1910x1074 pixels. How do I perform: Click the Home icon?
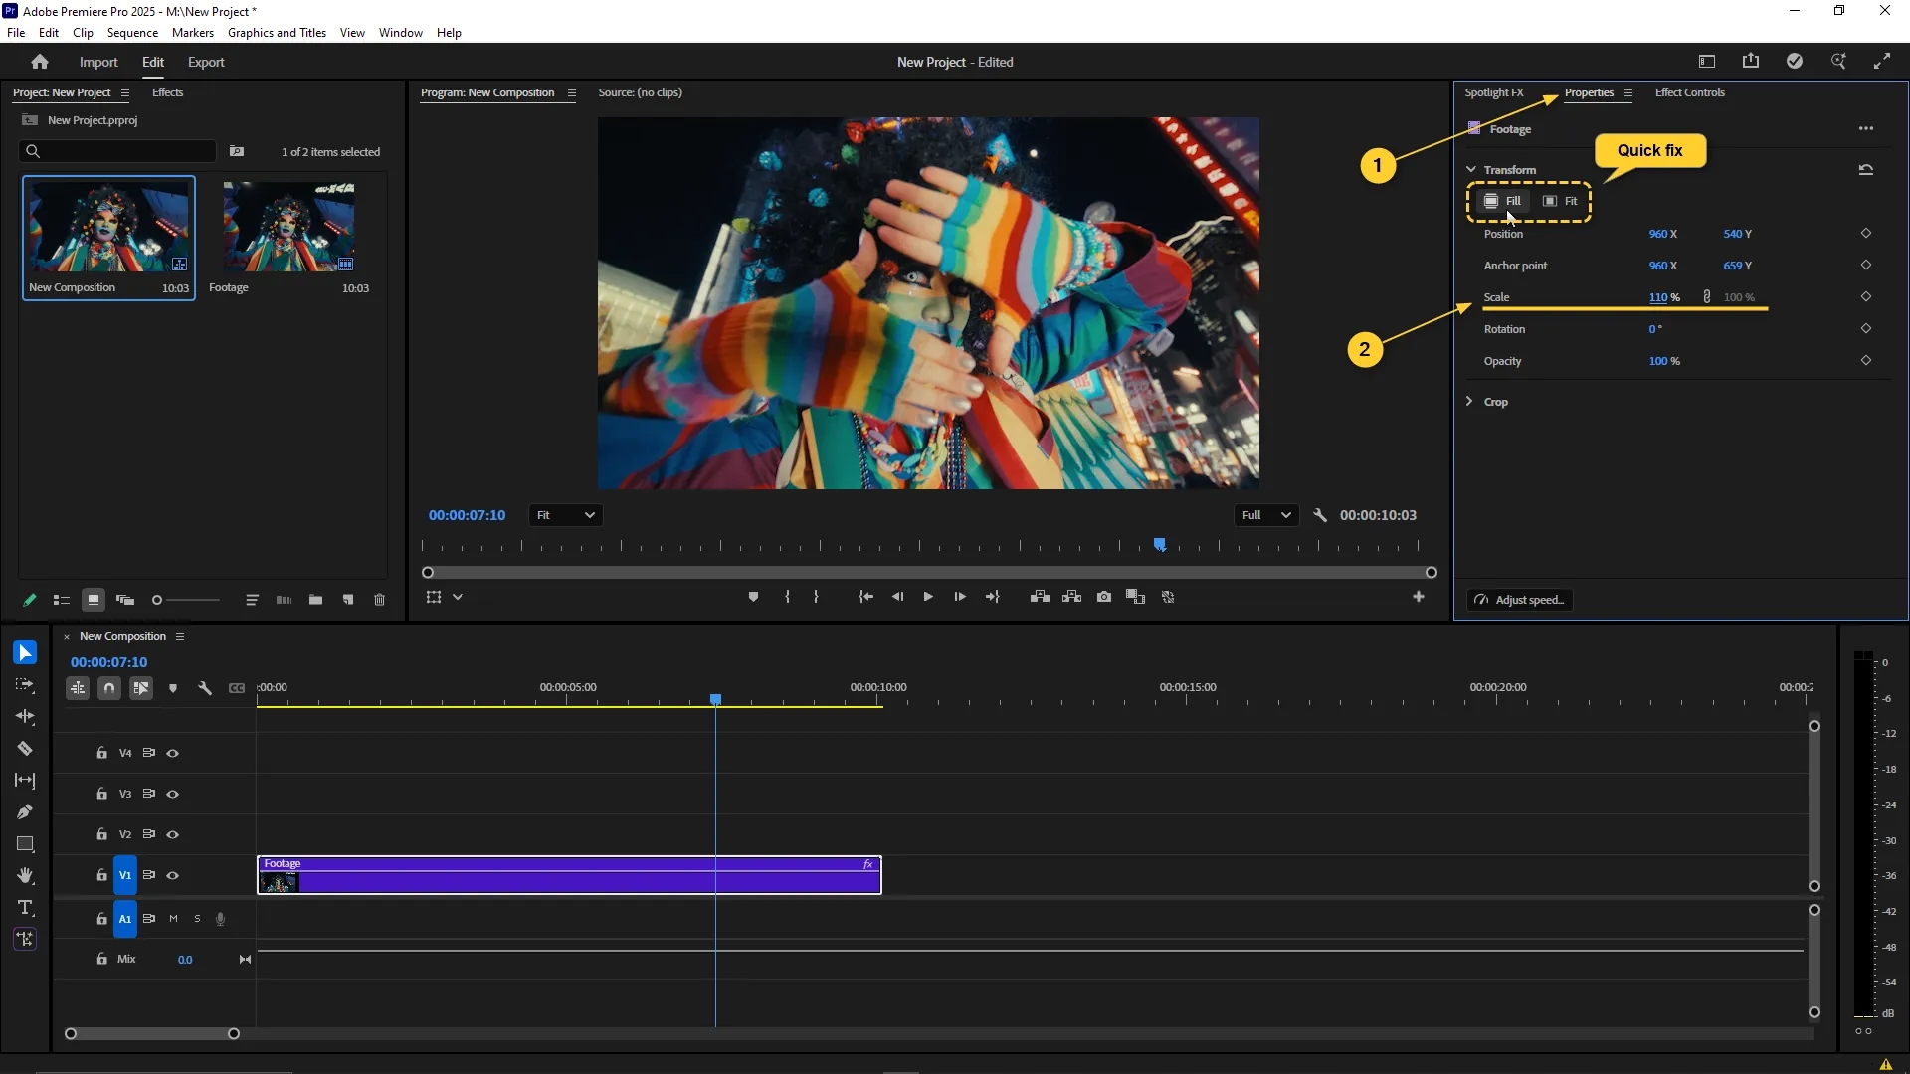40,62
